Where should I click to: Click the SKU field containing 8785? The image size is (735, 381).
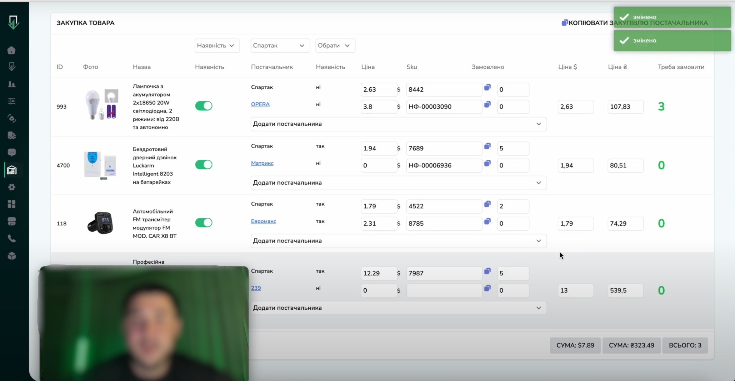coord(444,223)
